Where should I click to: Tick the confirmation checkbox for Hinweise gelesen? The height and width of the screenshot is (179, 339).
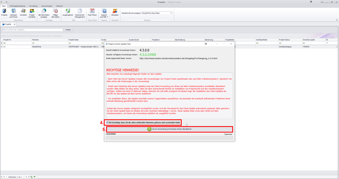(107, 123)
